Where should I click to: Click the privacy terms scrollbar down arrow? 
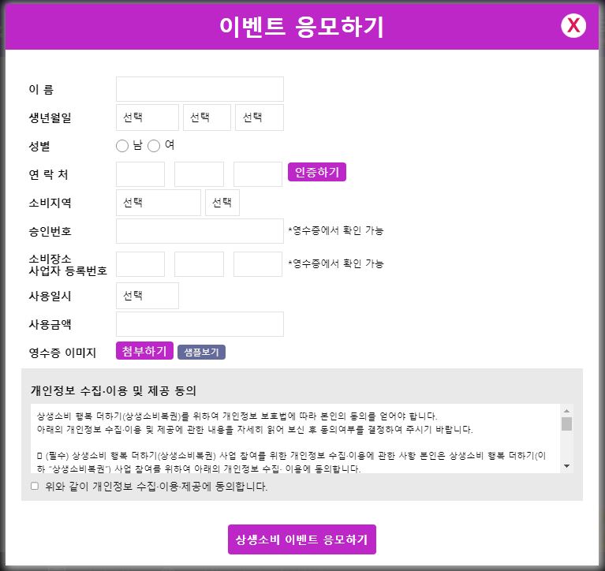pyautogui.click(x=566, y=466)
